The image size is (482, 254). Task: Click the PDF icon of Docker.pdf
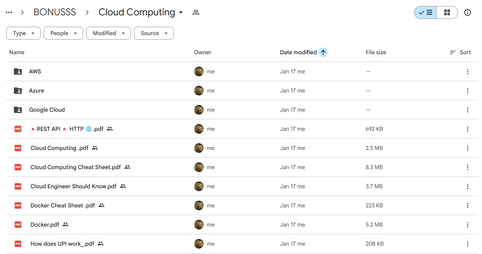pos(18,225)
